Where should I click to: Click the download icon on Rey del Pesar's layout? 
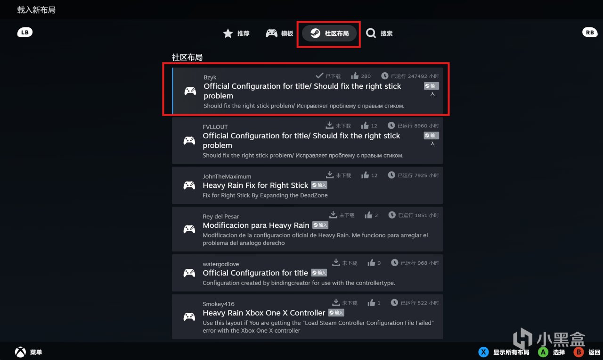coord(334,215)
